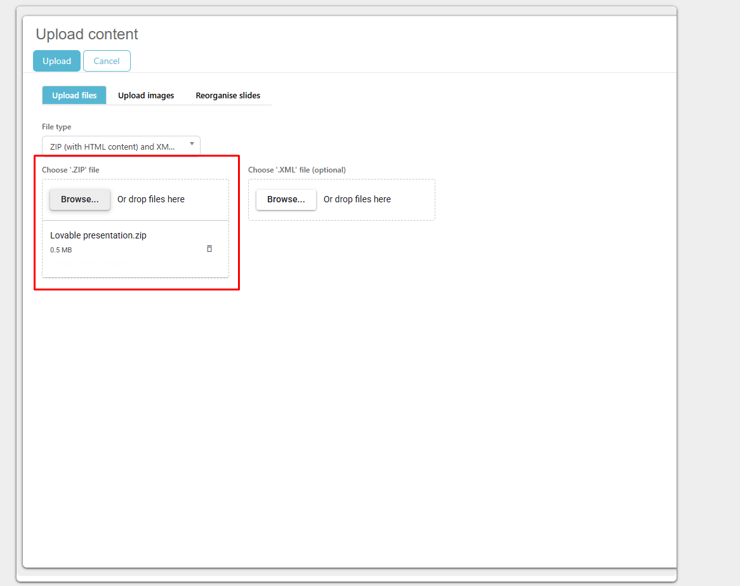Click the 'File type' field label
The height and width of the screenshot is (586, 740).
(x=56, y=127)
